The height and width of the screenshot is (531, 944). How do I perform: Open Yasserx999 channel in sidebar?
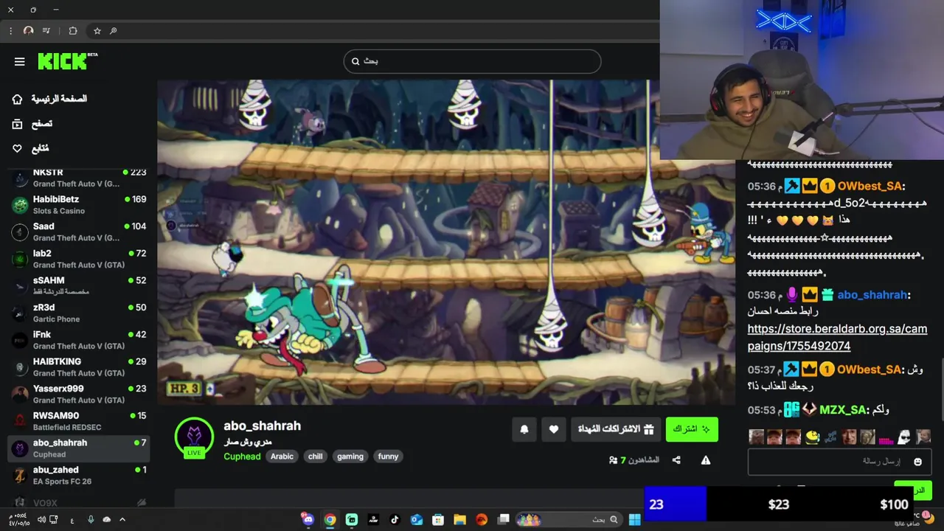point(78,394)
